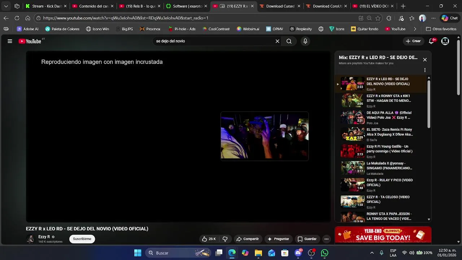Reload page with refresh icon

[x=17, y=18]
